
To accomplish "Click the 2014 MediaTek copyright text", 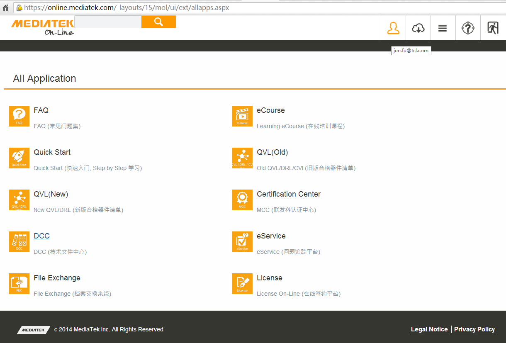I will [109, 329].
